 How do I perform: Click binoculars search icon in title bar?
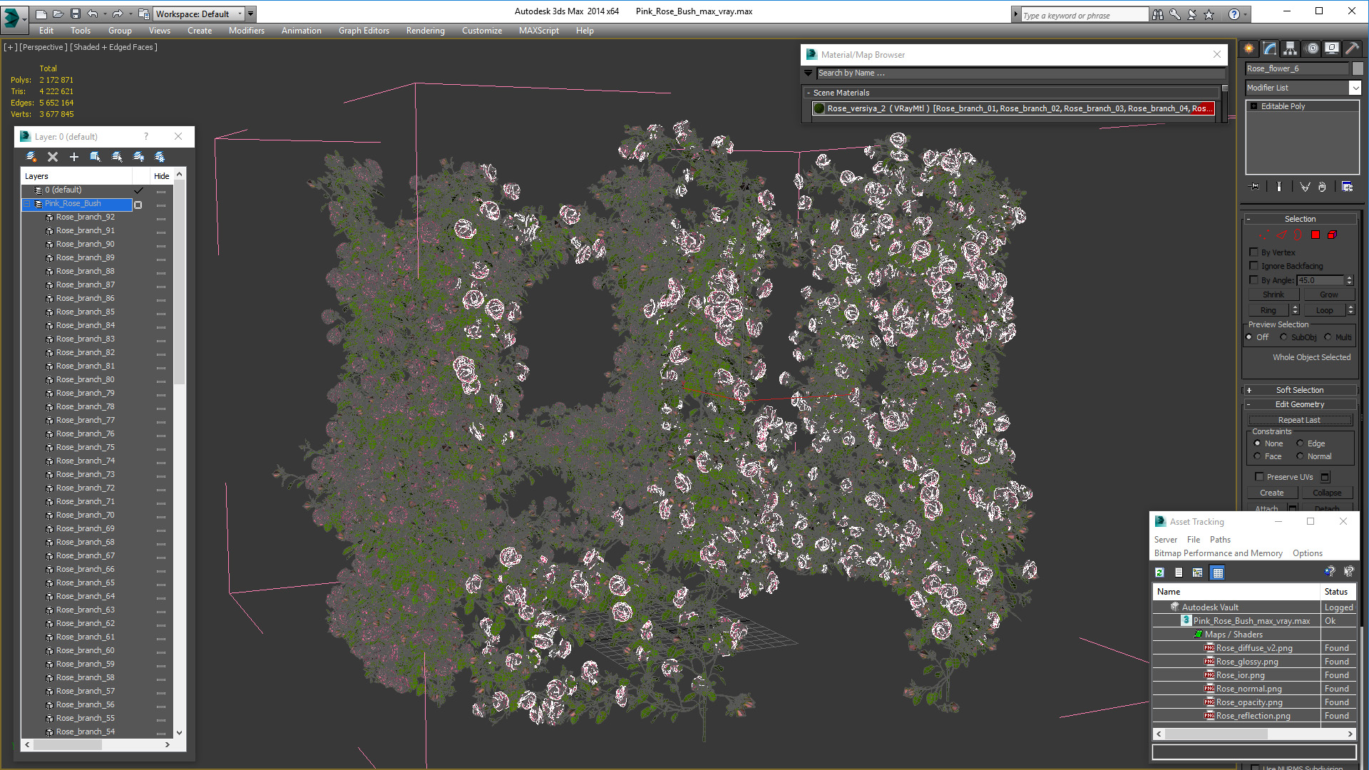point(1158,14)
